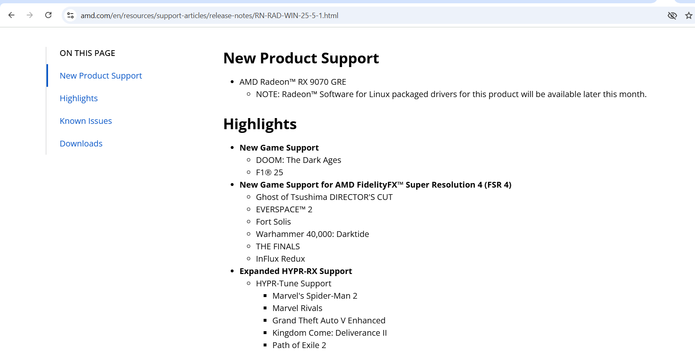Click the browser forward arrow

click(x=30, y=15)
